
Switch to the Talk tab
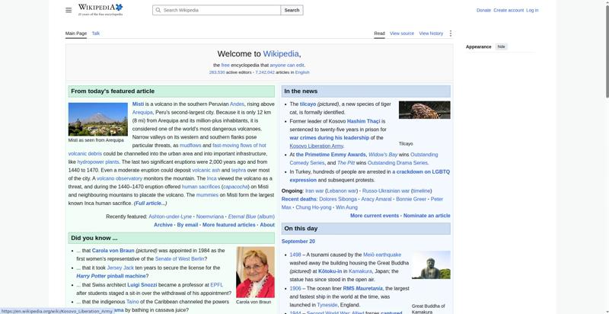pyautogui.click(x=96, y=34)
